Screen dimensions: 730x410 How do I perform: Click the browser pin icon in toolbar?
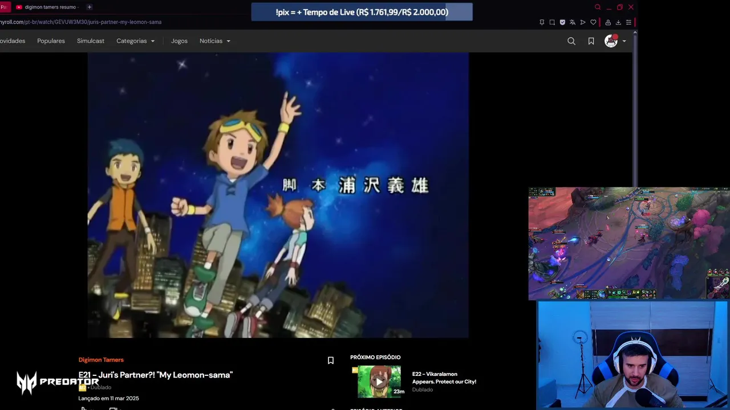pos(542,22)
